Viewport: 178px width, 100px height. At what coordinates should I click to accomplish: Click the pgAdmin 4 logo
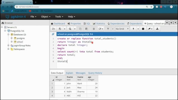16,17
